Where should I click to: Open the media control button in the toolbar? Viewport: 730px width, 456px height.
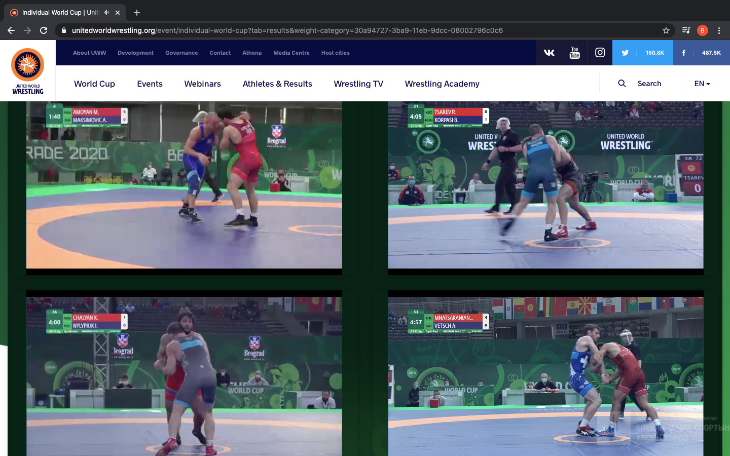pos(686,30)
